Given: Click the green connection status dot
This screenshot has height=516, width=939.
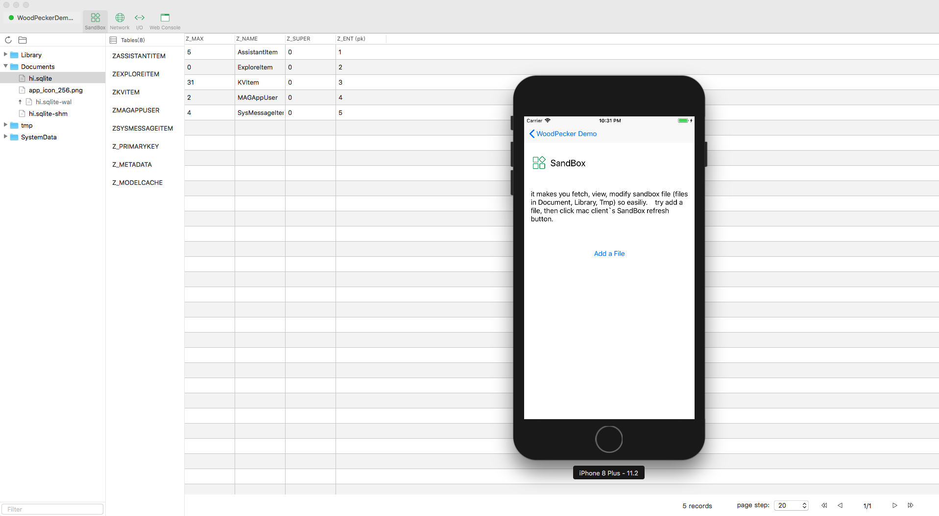Looking at the screenshot, I should [11, 18].
